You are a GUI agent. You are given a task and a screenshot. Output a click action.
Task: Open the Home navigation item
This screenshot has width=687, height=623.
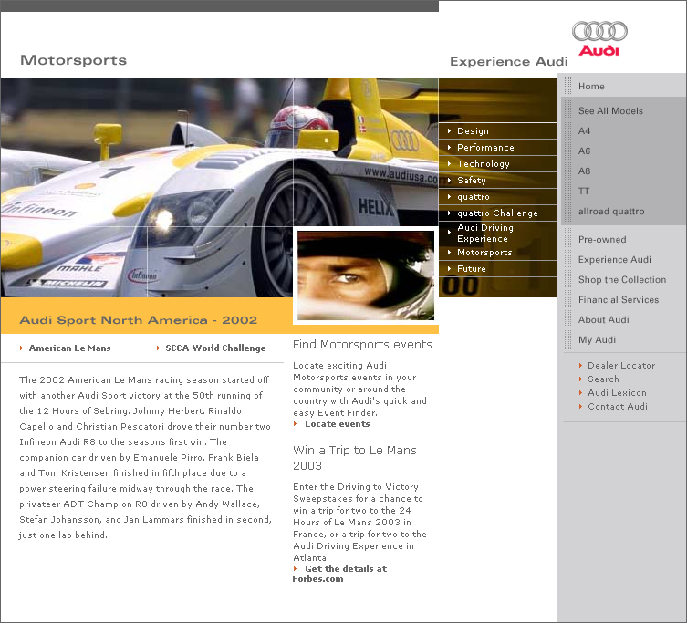[x=591, y=87]
